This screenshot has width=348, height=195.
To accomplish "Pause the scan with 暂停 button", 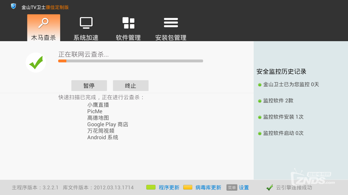I will point(89,86).
